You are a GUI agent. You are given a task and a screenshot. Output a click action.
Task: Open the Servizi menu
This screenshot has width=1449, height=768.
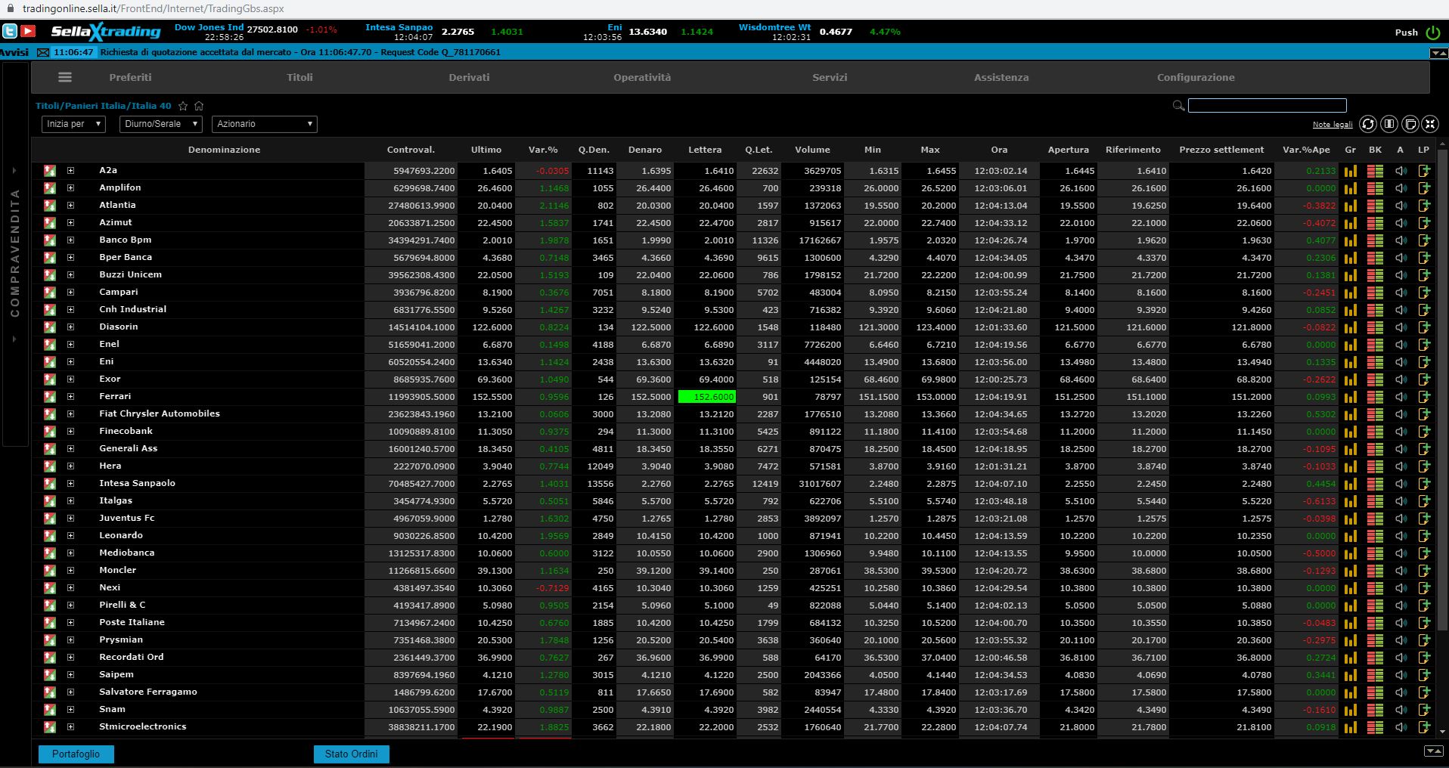[x=830, y=77]
